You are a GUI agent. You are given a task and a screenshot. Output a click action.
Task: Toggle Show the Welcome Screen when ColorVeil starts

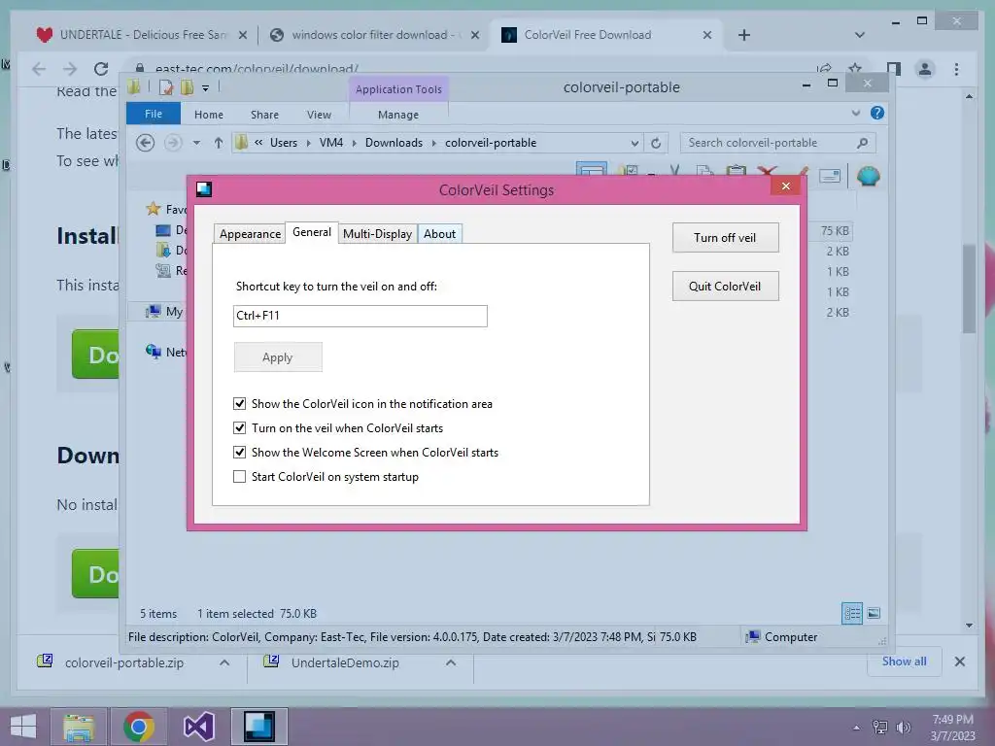pos(239,453)
